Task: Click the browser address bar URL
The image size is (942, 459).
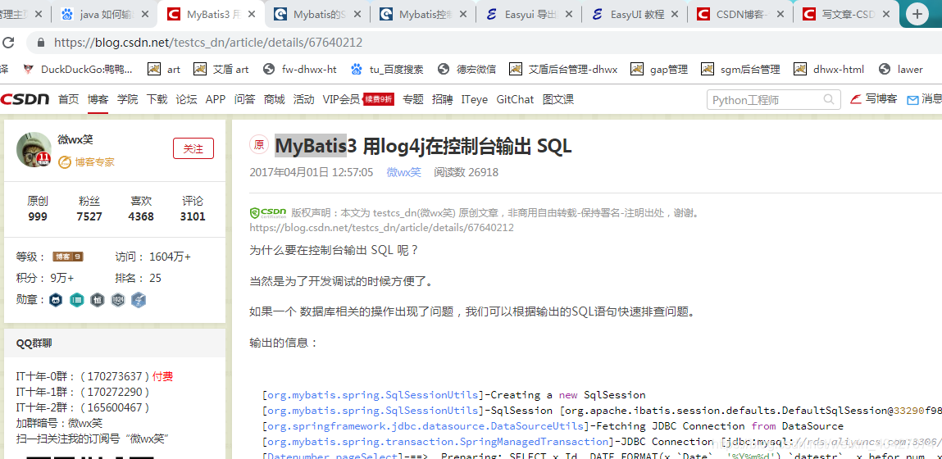Action: [x=208, y=43]
